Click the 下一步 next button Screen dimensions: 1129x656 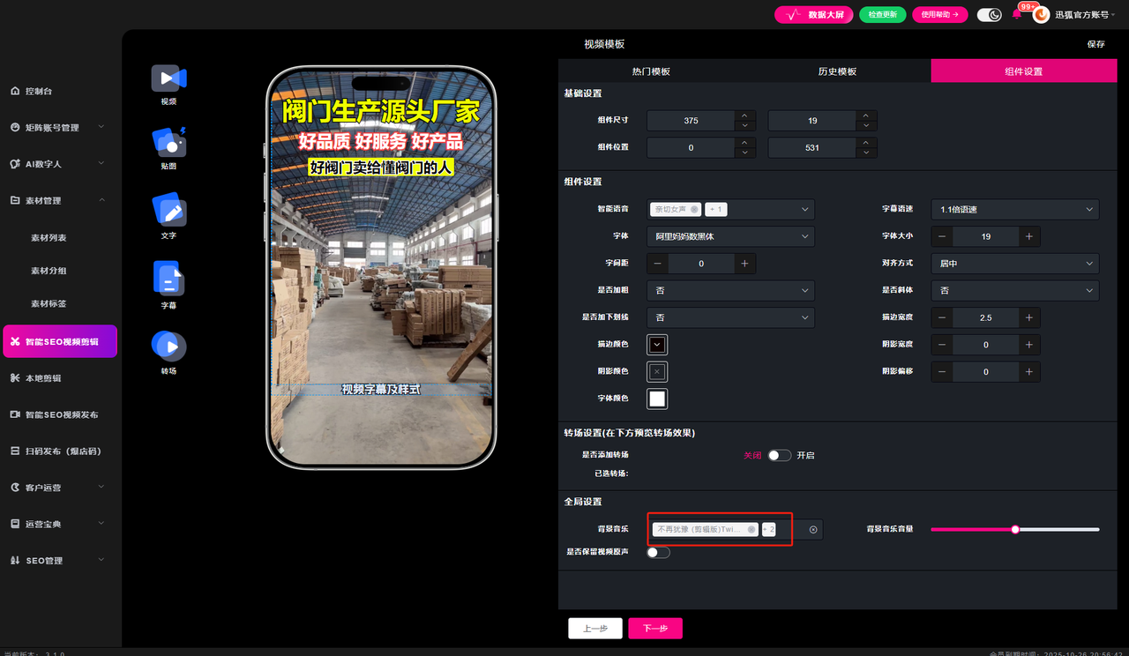pos(654,629)
